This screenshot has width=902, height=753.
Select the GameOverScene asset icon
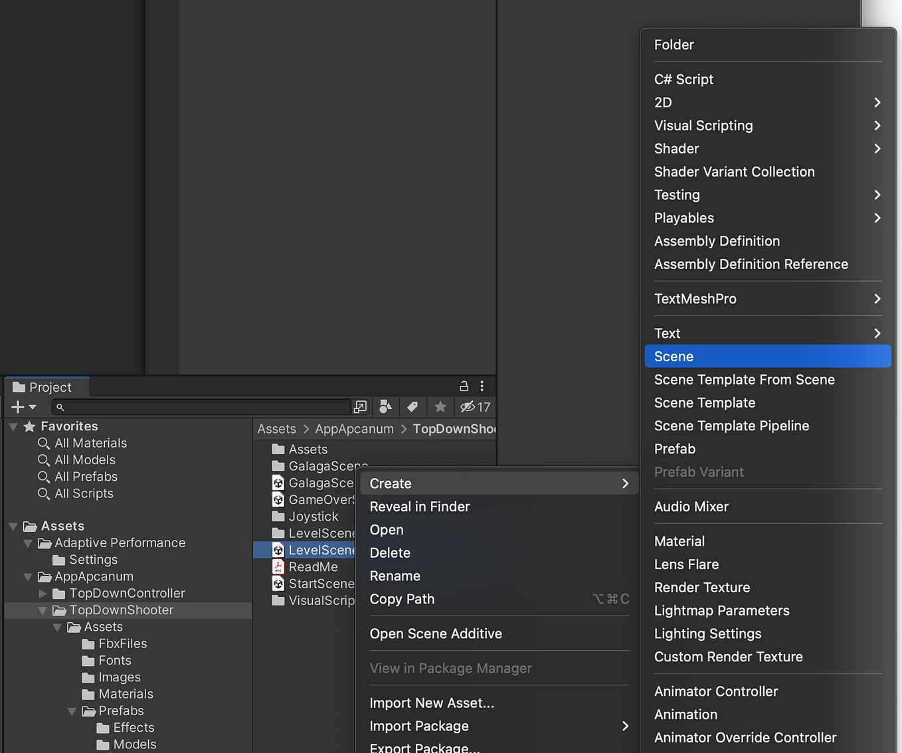(278, 499)
